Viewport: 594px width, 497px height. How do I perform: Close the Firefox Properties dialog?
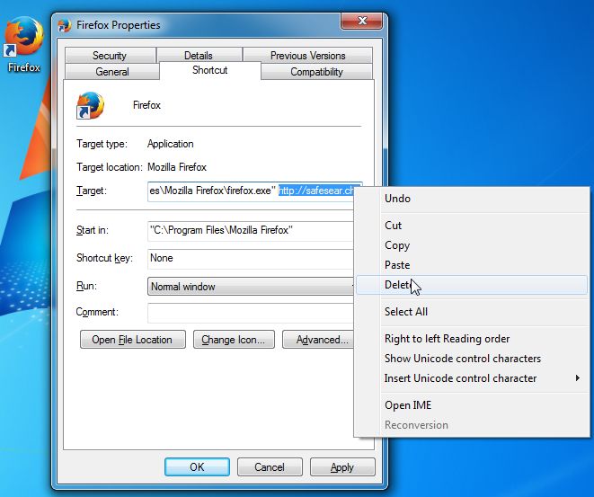tap(361, 21)
